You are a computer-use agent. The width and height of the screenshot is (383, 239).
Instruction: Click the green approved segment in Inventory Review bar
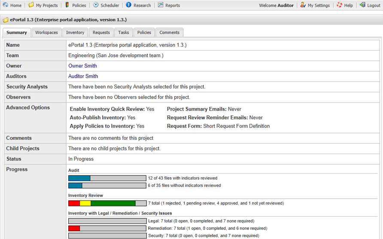click(x=113, y=203)
